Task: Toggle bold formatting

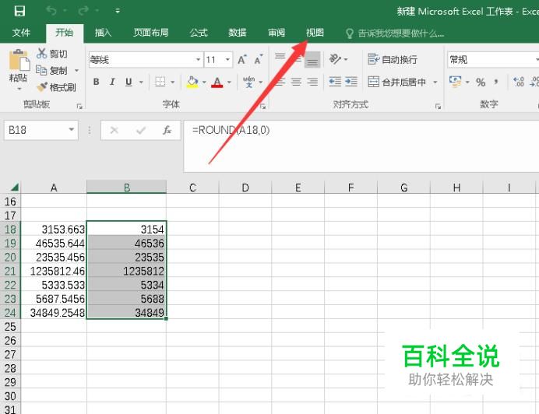Action: point(96,82)
